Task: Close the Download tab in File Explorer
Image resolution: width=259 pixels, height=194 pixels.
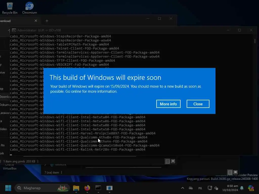Action: tap(36, 21)
